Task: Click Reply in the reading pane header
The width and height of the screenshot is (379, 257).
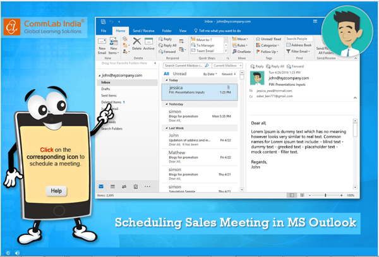Action: coord(257,66)
